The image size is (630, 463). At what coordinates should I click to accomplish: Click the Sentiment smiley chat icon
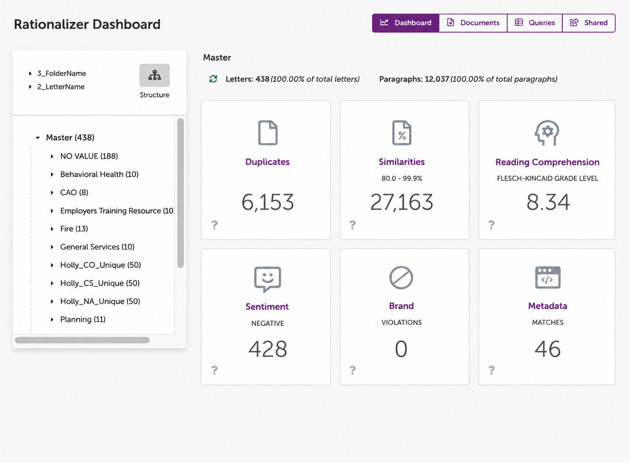(x=268, y=279)
